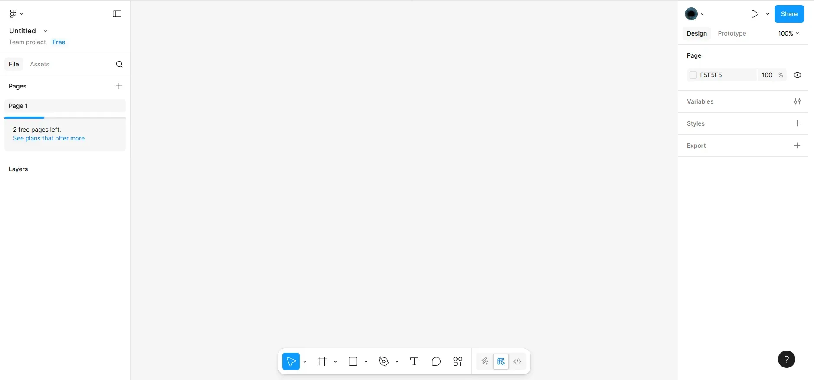Viewport: 814px width, 380px height.
Task: Select the Frame tool
Action: tap(322, 361)
